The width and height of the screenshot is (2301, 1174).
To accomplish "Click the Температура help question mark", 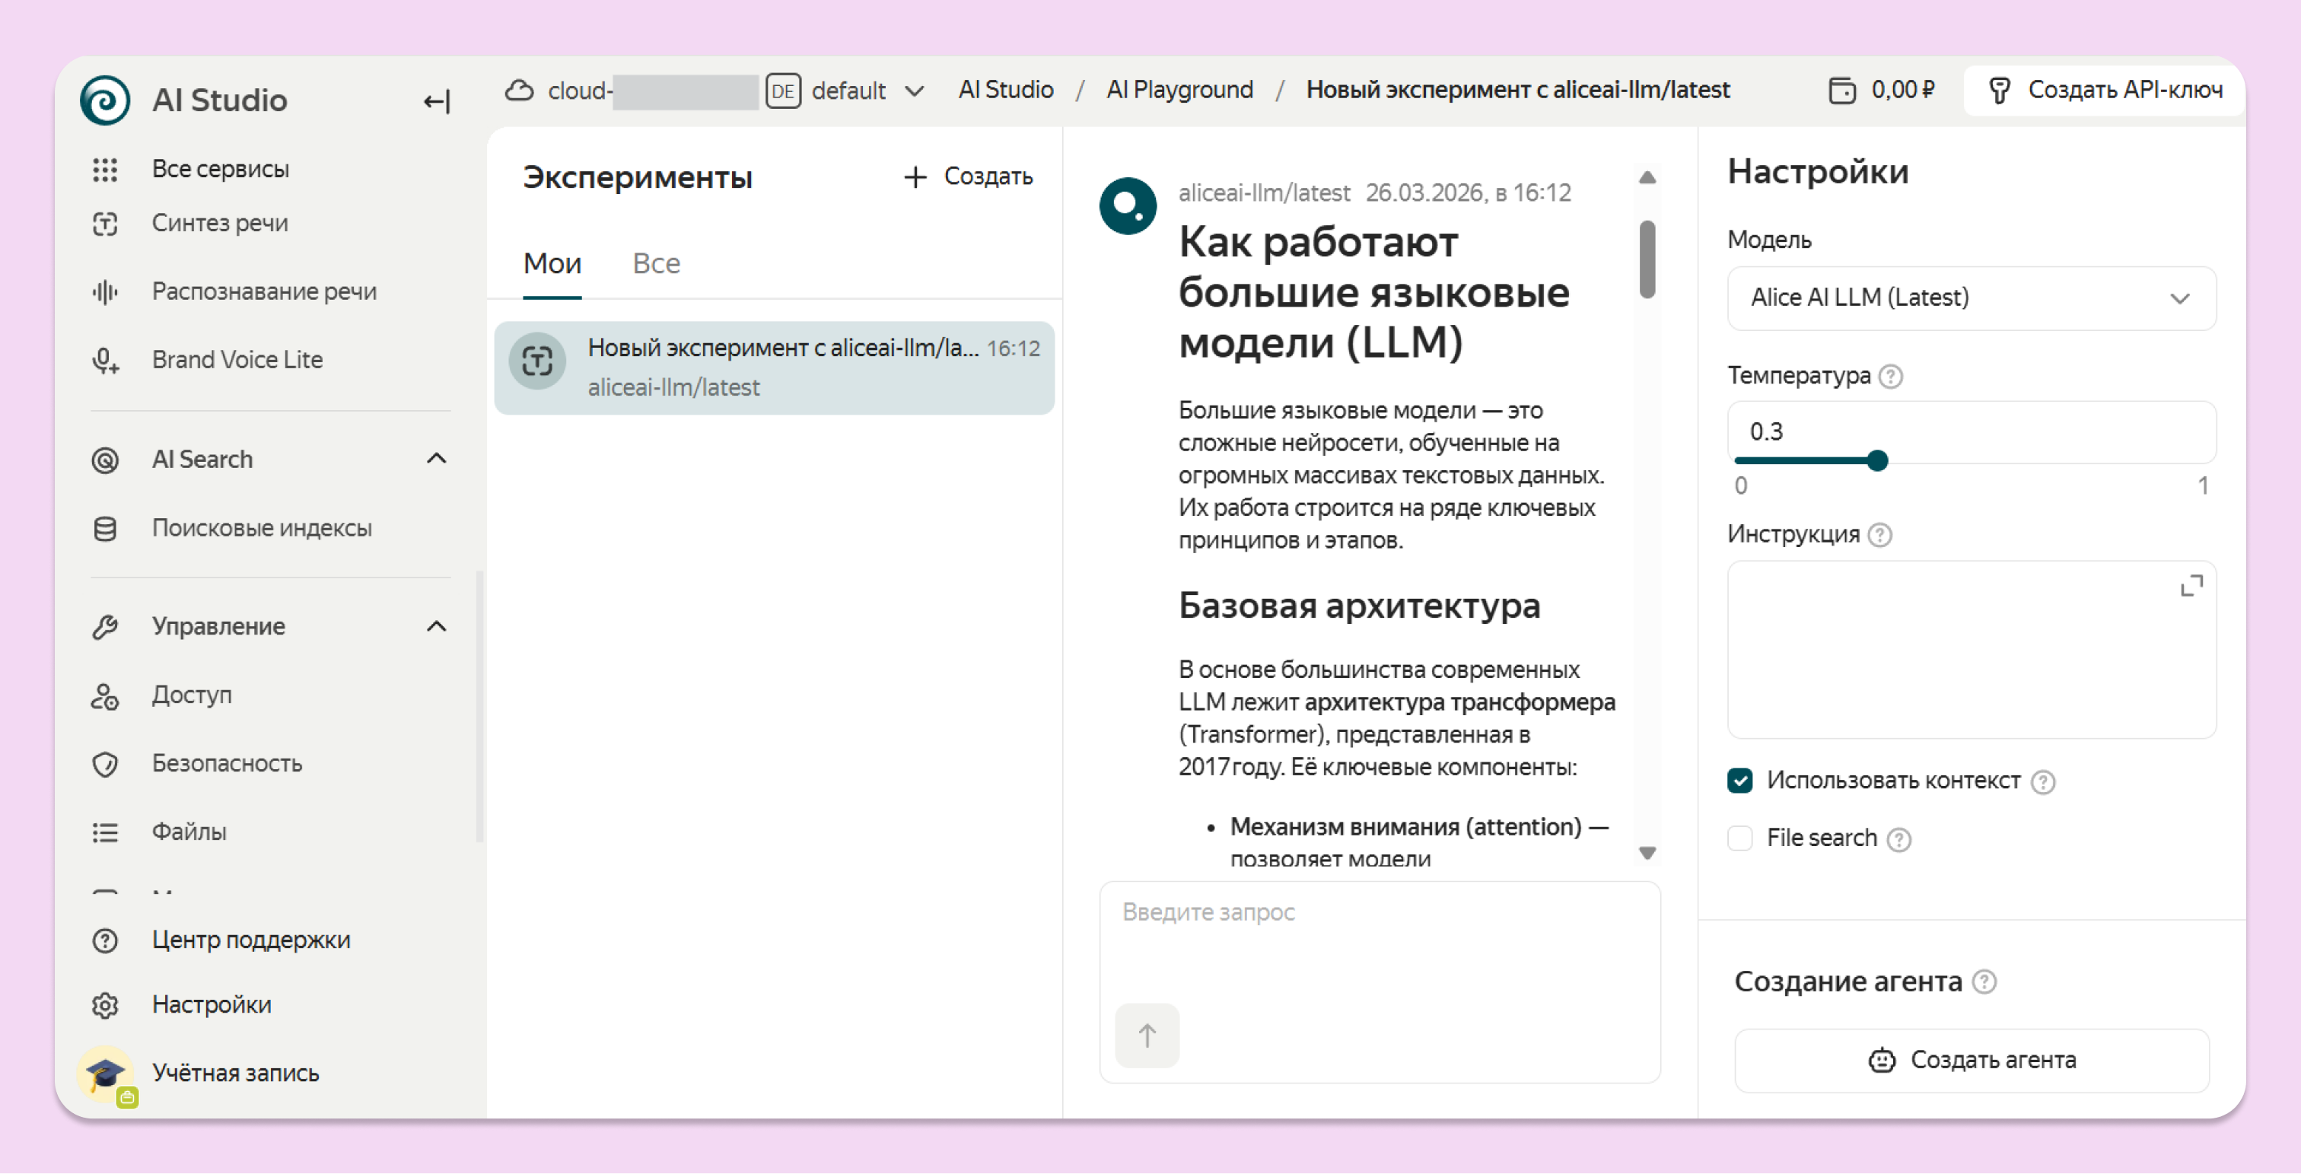I will (x=1890, y=376).
